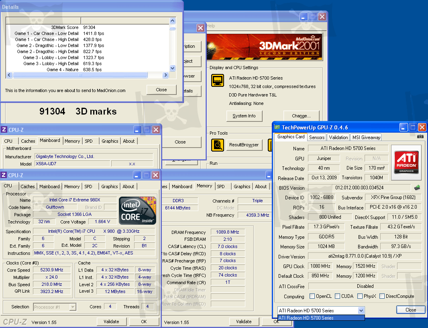The image size is (428, 328).
Task: Click the ResultBrowser button
Action: (244, 145)
